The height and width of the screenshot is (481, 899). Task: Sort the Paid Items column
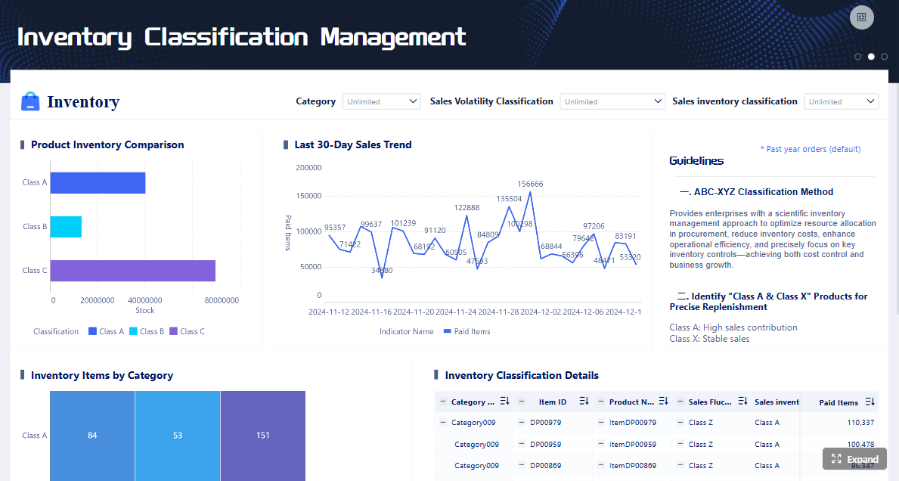point(870,402)
